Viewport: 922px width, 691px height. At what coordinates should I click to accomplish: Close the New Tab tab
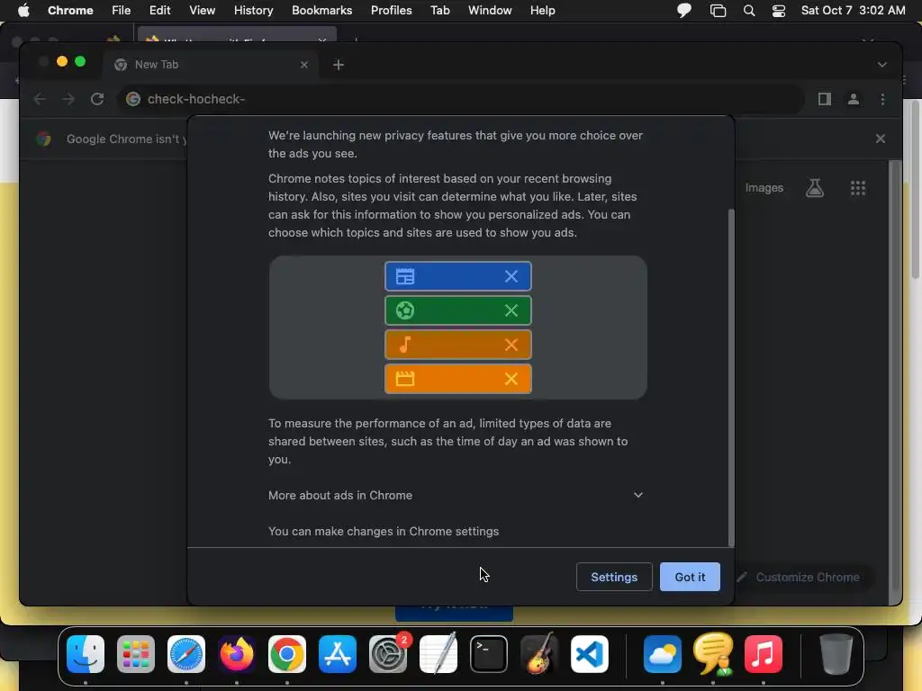pyautogui.click(x=304, y=65)
